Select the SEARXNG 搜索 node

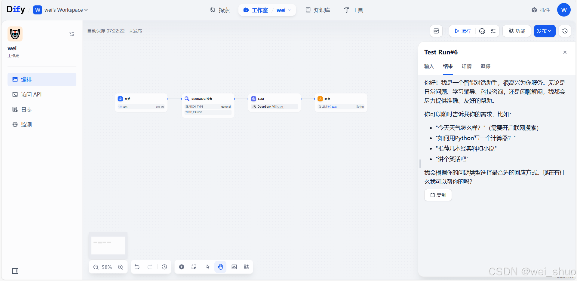pyautogui.click(x=208, y=105)
